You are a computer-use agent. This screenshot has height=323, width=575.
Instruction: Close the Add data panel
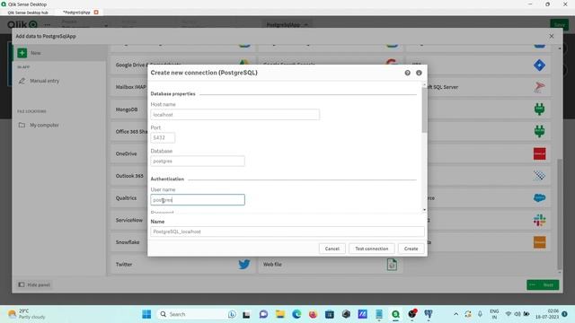coord(552,36)
